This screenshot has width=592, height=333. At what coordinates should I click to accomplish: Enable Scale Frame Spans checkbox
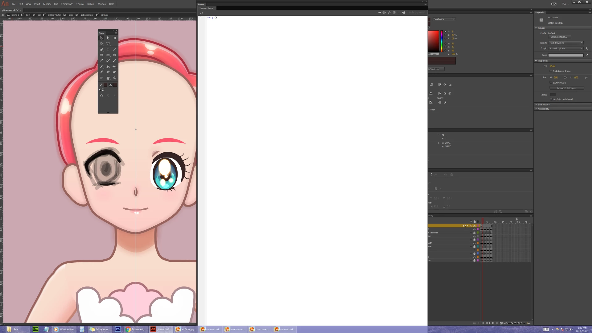551,71
